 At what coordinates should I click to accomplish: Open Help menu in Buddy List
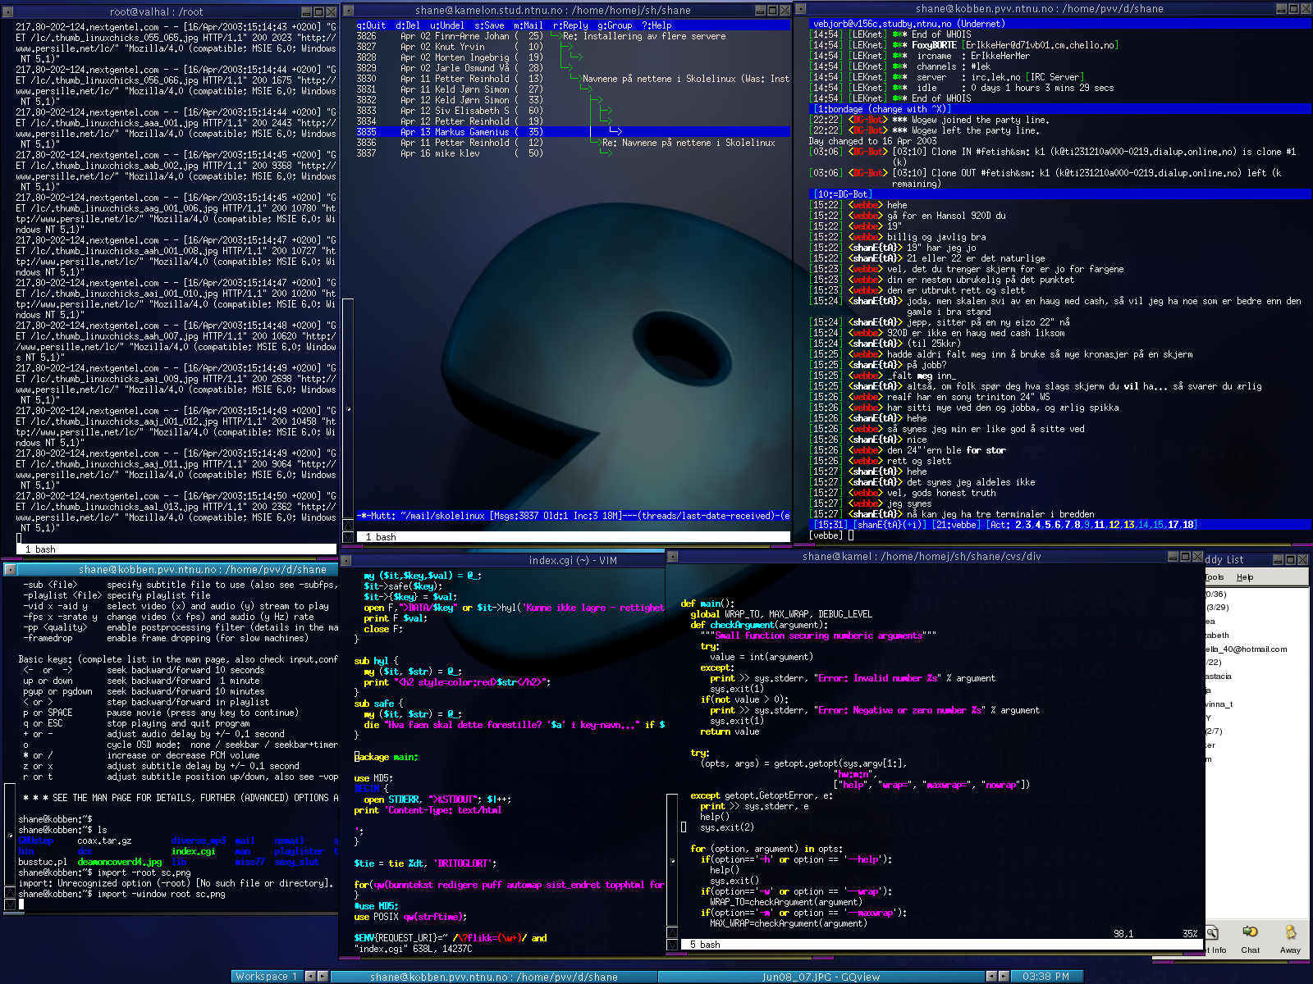click(x=1245, y=577)
